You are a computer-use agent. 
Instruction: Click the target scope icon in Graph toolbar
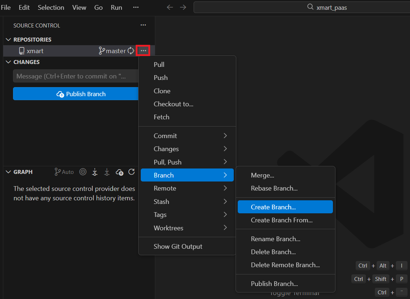tap(83, 172)
